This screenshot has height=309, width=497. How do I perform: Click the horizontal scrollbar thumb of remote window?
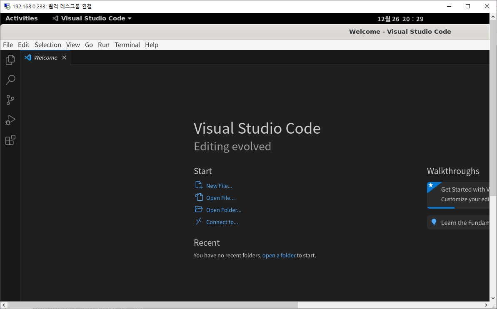(152, 305)
